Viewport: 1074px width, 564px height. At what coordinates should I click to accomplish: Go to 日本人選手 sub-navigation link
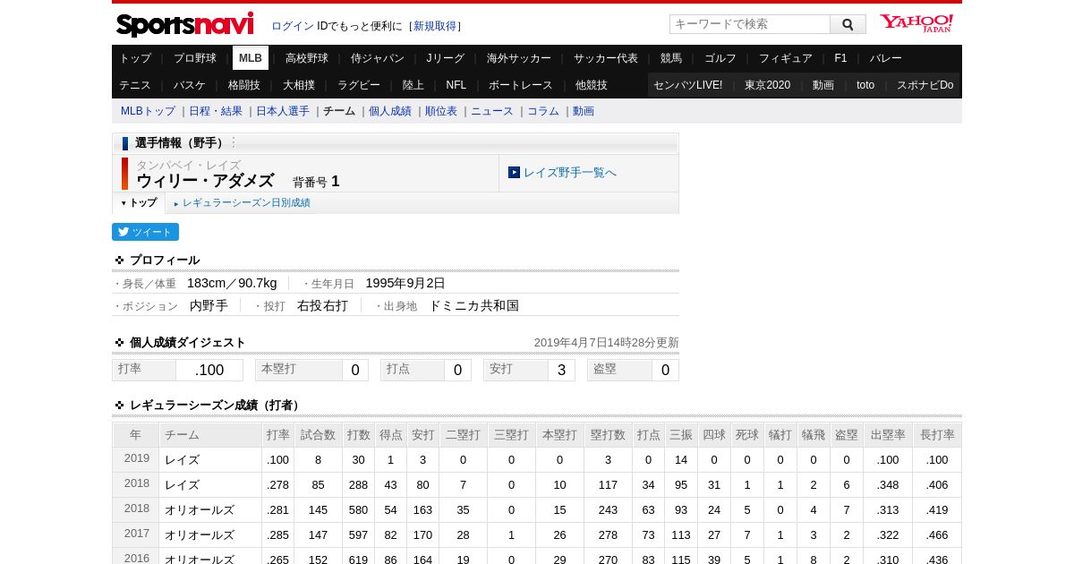283,111
